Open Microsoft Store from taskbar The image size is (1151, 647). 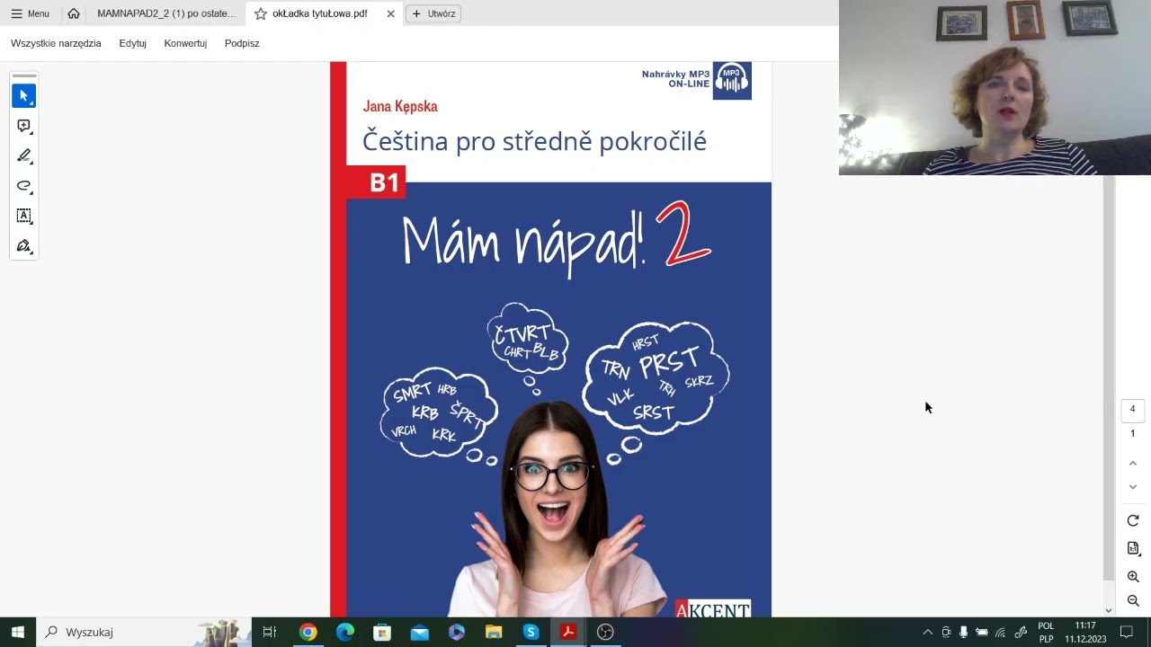(x=382, y=632)
